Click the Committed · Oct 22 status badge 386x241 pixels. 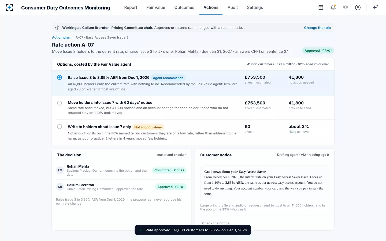(169, 170)
